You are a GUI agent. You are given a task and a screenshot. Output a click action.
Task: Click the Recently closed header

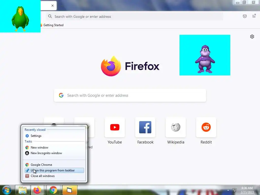pos(35,130)
